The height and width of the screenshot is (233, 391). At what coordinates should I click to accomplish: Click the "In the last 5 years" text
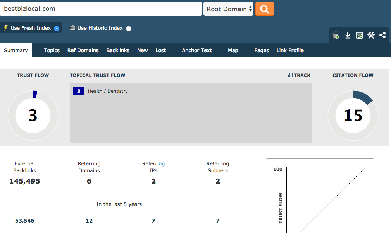(119, 204)
